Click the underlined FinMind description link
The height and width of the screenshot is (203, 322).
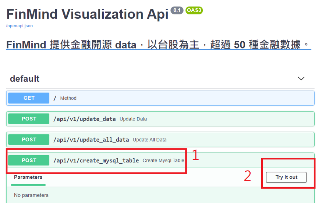[158, 45]
